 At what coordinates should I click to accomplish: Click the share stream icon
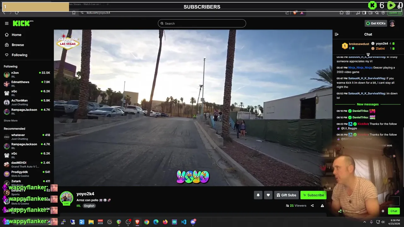312,206
